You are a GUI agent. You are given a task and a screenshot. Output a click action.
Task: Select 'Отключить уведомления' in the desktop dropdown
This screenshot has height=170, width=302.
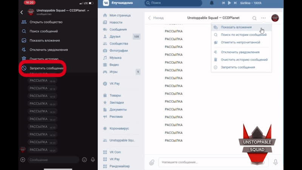(241, 52)
